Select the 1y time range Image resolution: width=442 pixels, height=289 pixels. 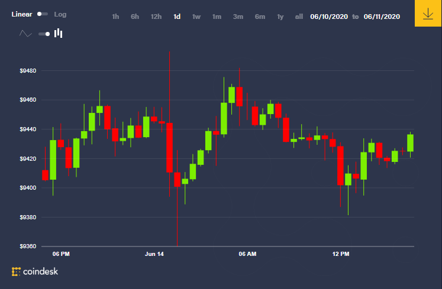[x=280, y=17]
